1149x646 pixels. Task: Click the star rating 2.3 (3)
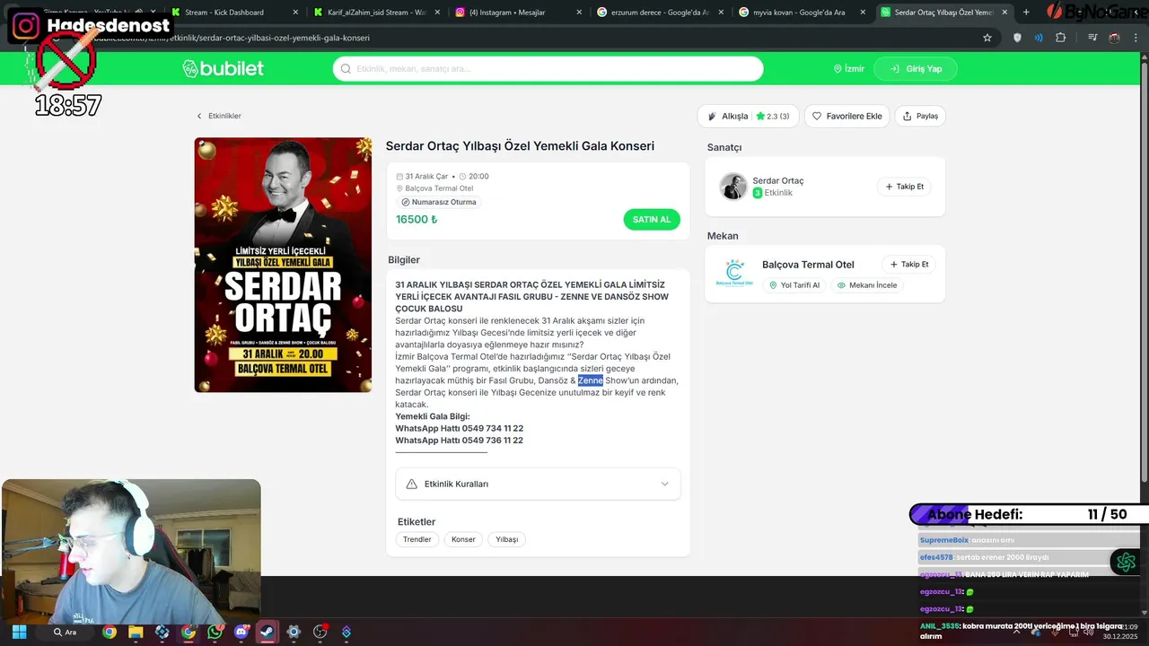tap(773, 116)
